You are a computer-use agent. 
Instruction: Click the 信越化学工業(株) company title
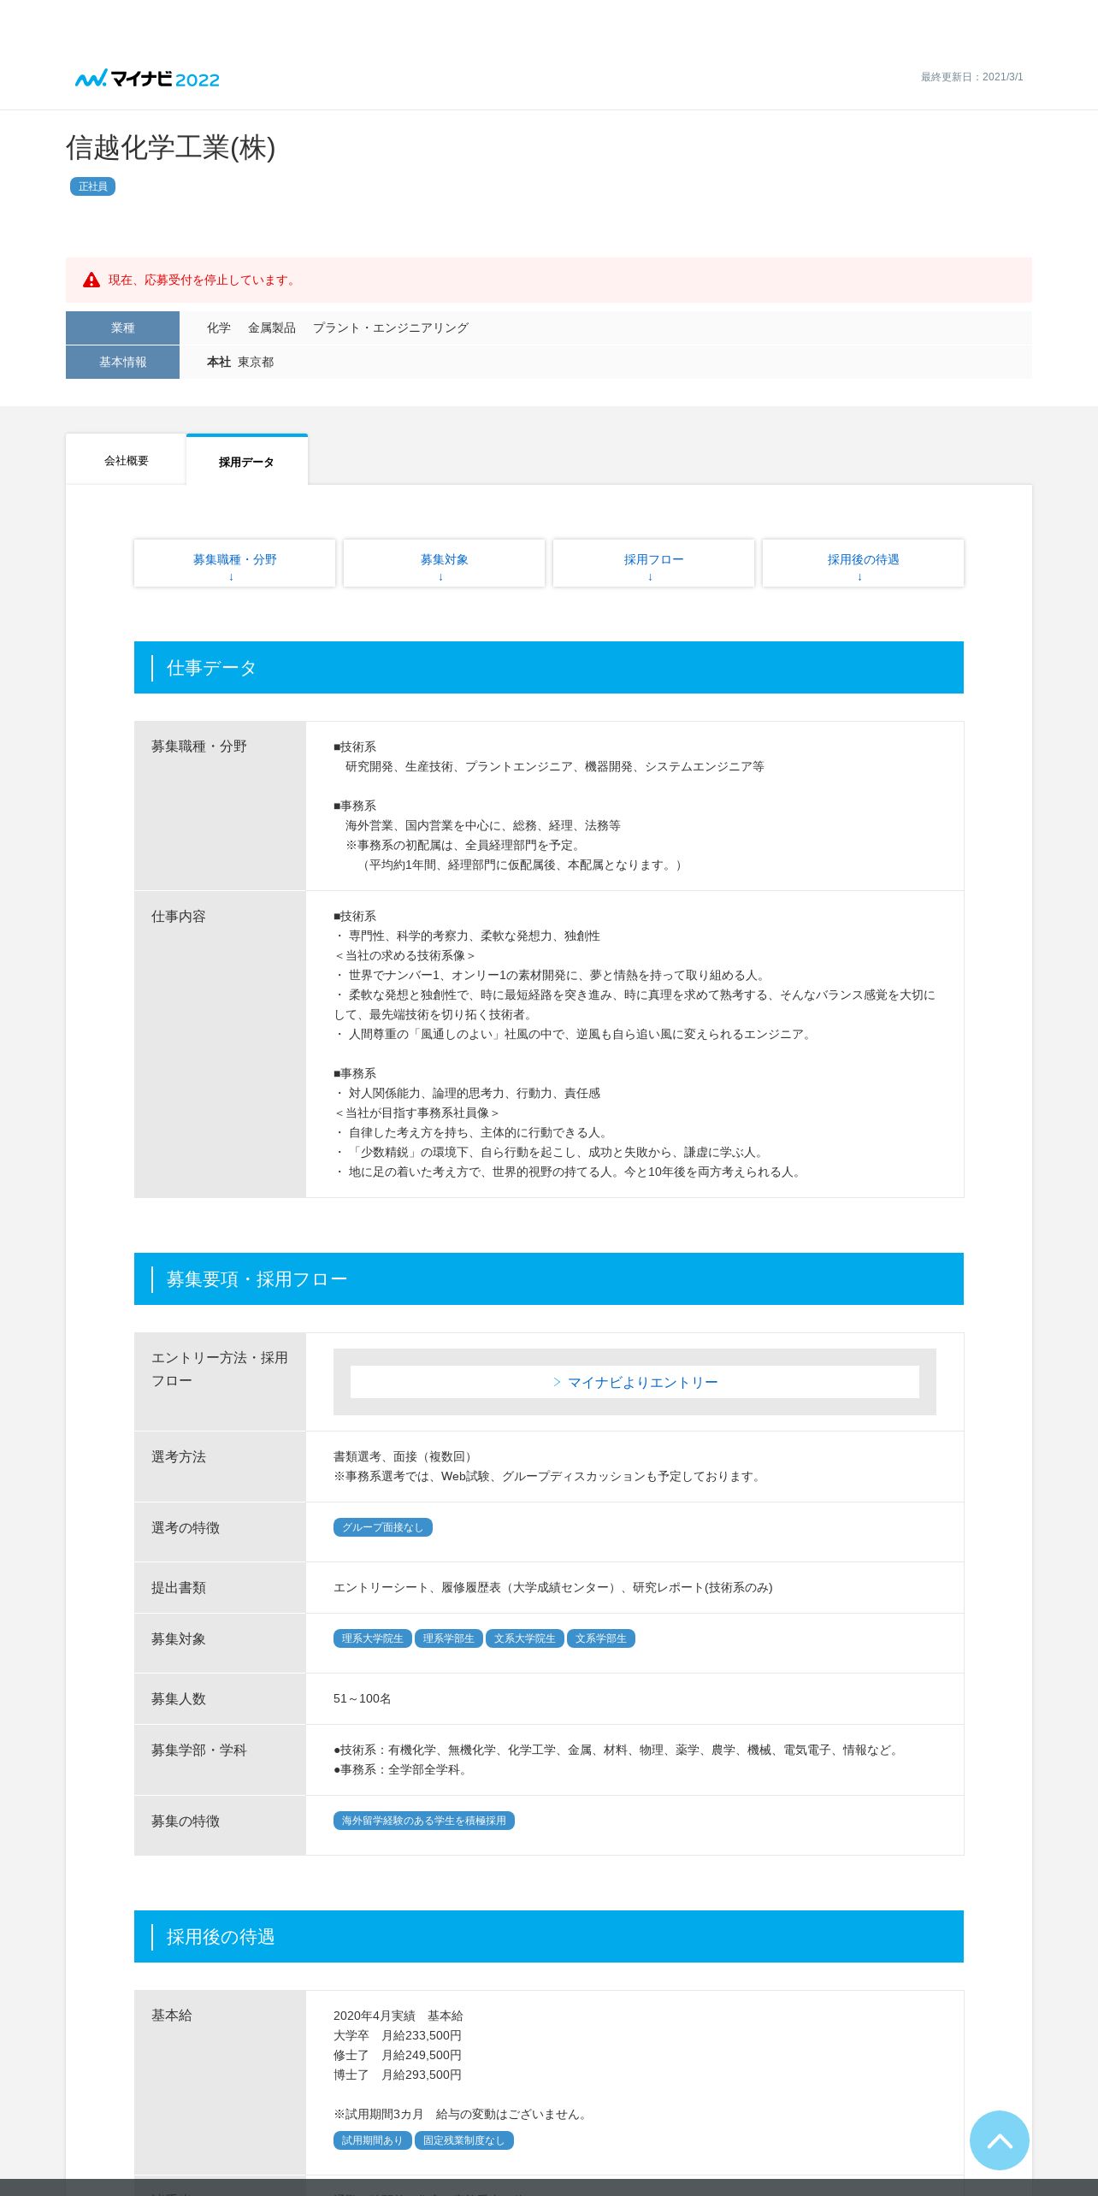[x=171, y=148]
